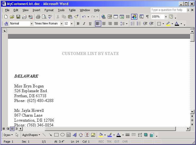Switch to Normal view

pyautogui.click(x=4, y=129)
